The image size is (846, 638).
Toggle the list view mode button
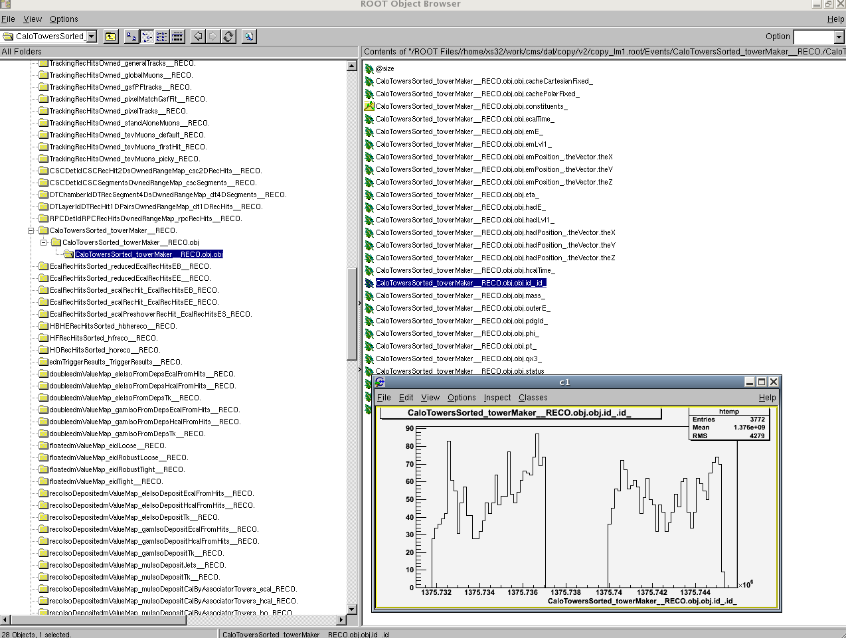point(162,37)
